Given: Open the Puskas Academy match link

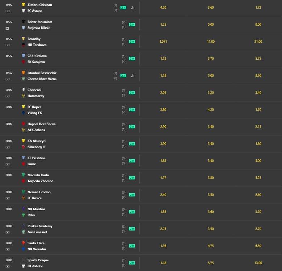Looking at the screenshot, I should tap(40, 226).
